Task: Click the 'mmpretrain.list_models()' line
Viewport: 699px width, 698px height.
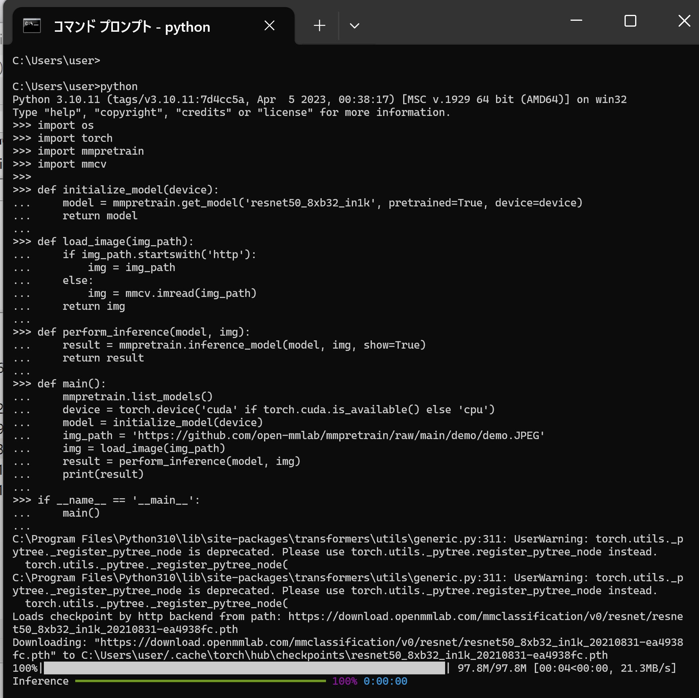Action: (138, 397)
